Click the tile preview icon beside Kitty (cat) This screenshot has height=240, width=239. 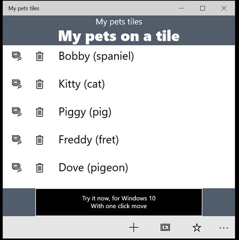coord(17,84)
